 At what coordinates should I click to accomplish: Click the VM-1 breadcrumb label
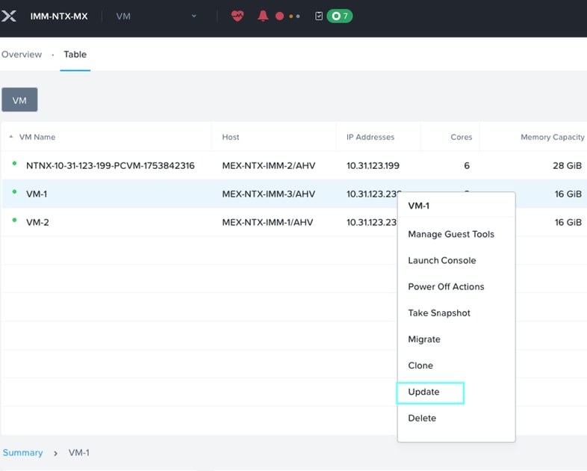coord(78,452)
